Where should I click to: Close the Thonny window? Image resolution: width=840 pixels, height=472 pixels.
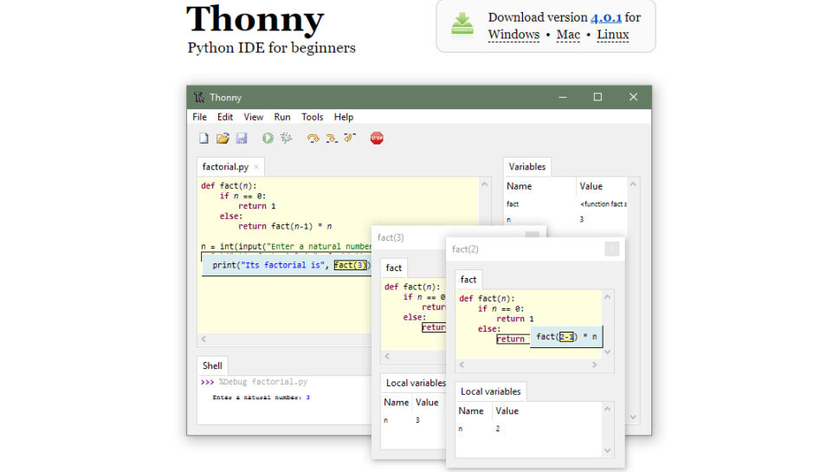[633, 97]
